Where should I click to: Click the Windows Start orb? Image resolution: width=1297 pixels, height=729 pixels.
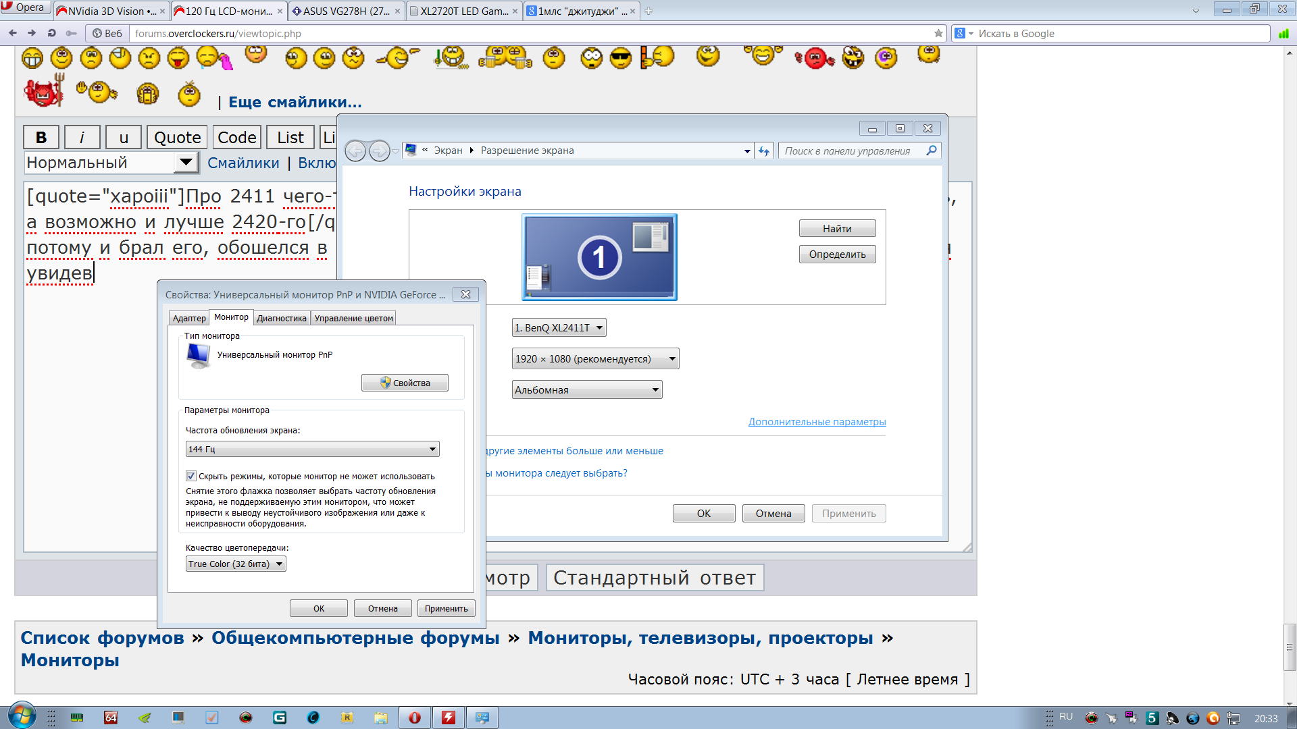click(21, 716)
